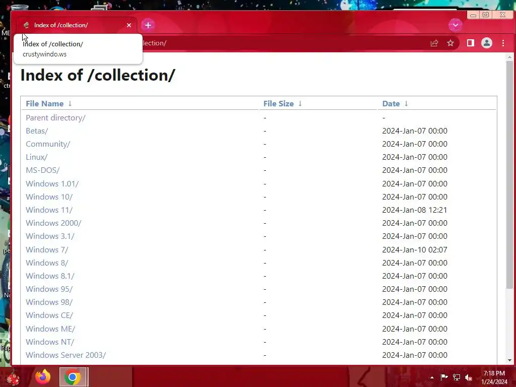This screenshot has width=516, height=387.
Task: Open the MS-DOS/ folder
Action: (43, 170)
